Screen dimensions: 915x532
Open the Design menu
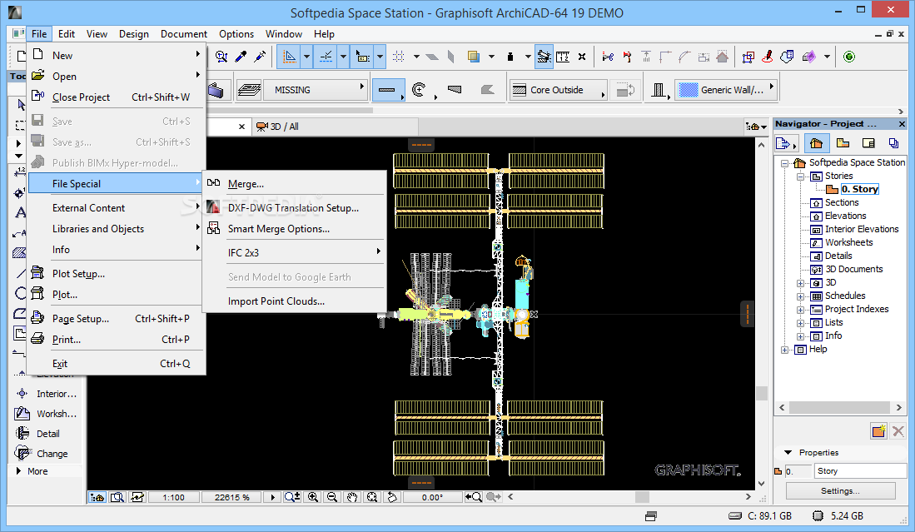[x=134, y=34]
